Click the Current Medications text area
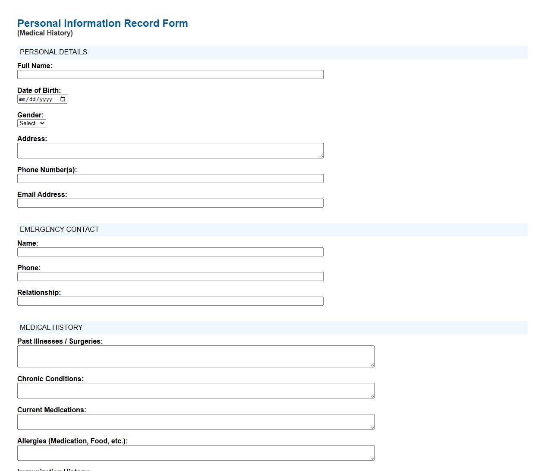The width and height of the screenshot is (545, 471). pyautogui.click(x=194, y=421)
